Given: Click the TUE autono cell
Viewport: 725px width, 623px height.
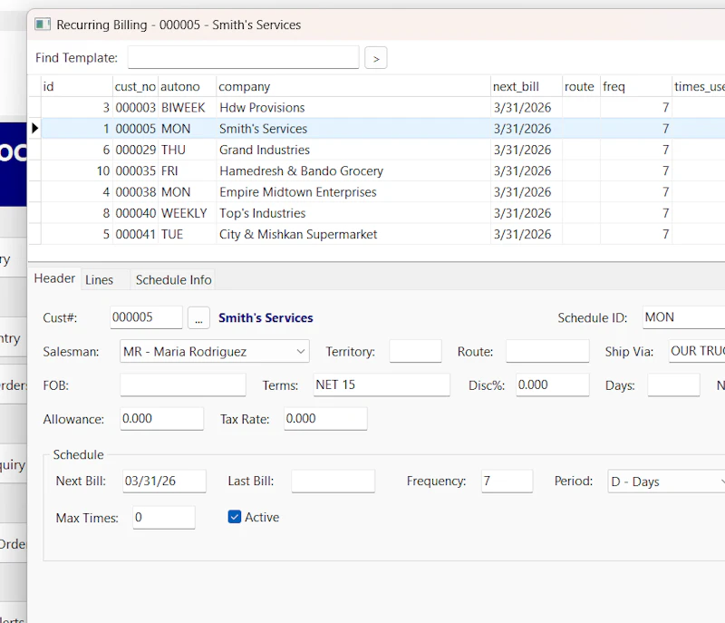Looking at the screenshot, I should 187,235.
